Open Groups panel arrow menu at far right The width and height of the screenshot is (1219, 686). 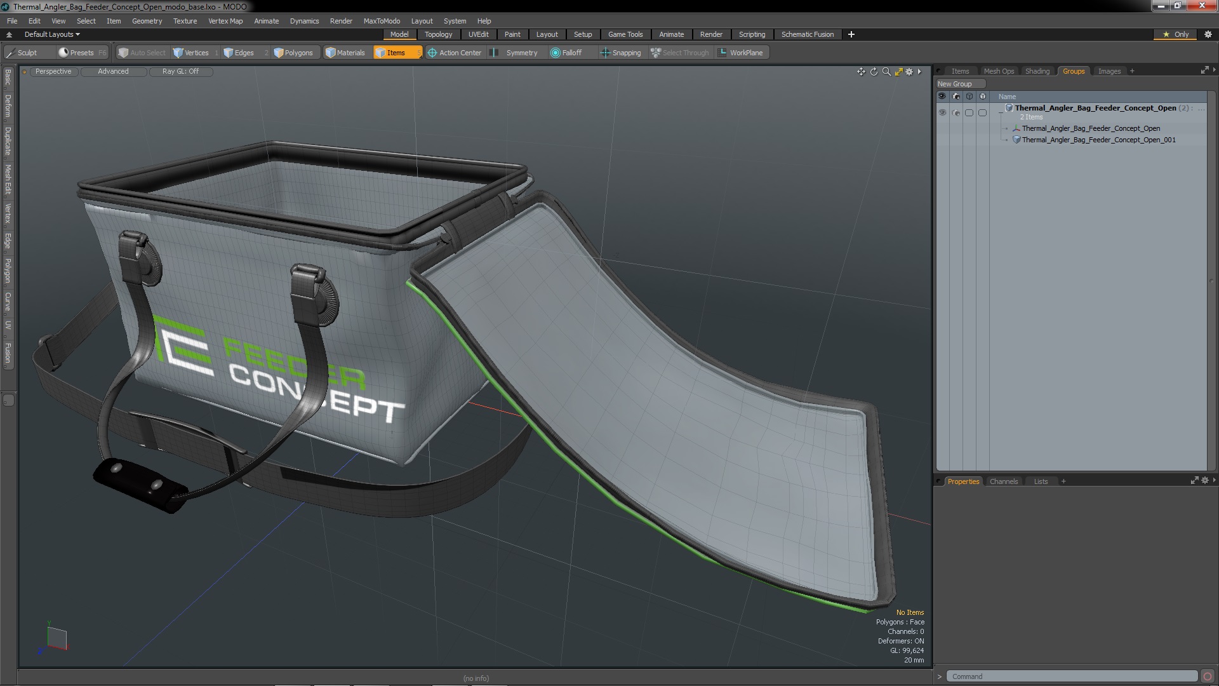point(1214,71)
